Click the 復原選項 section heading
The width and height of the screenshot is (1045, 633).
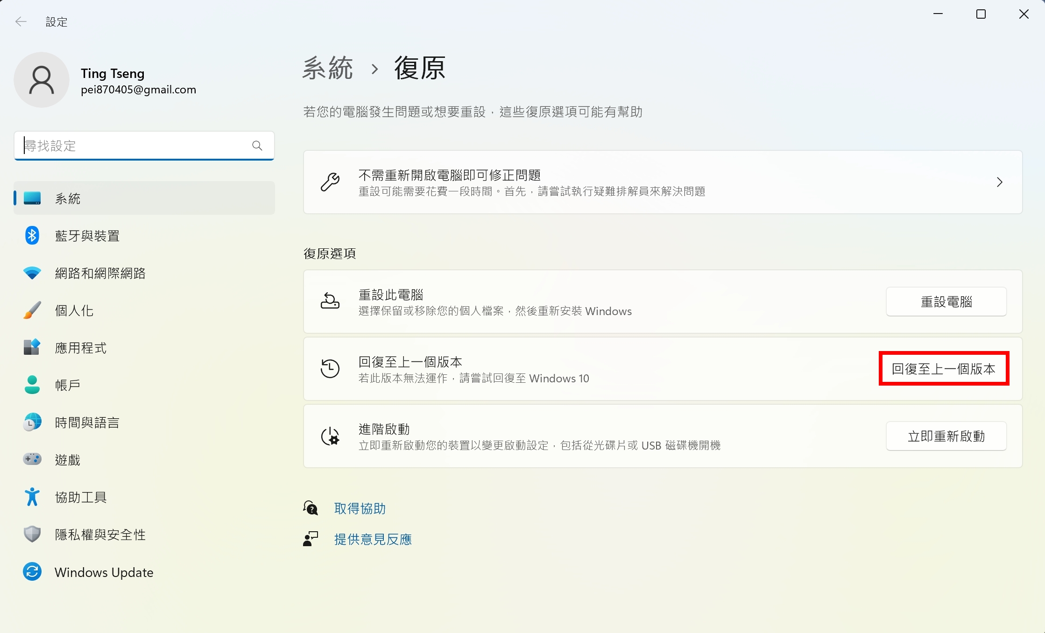pyautogui.click(x=330, y=253)
